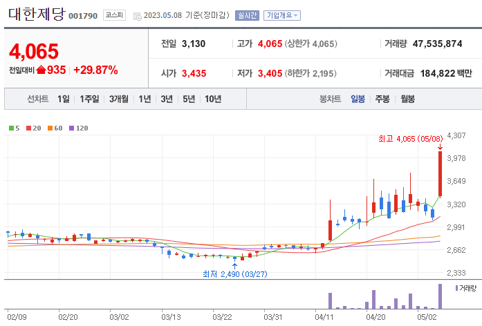Click the green 5-day moving average swatch
Viewport: 482px width, 326px height.
11,128
